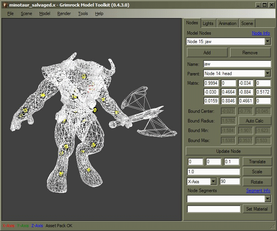Select matrix cell with value 0.5172

[x=263, y=92]
